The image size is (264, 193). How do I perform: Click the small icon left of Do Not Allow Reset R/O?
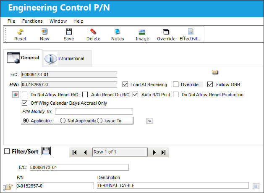point(16,95)
